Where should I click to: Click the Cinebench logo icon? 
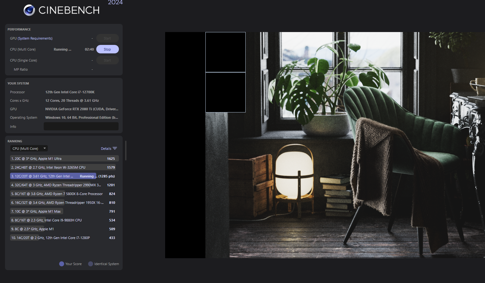point(29,10)
